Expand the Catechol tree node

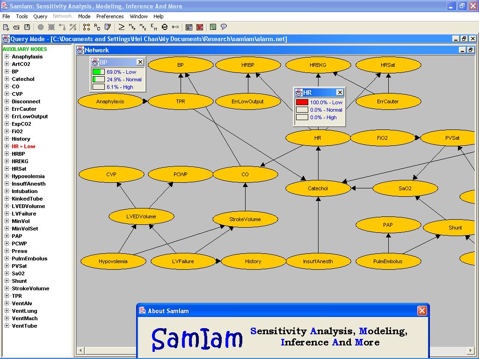tap(7, 79)
